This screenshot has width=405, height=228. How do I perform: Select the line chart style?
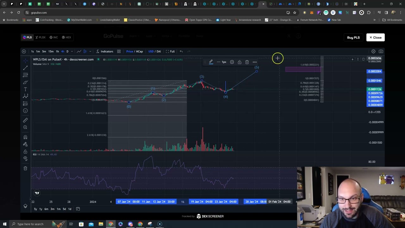point(79,51)
